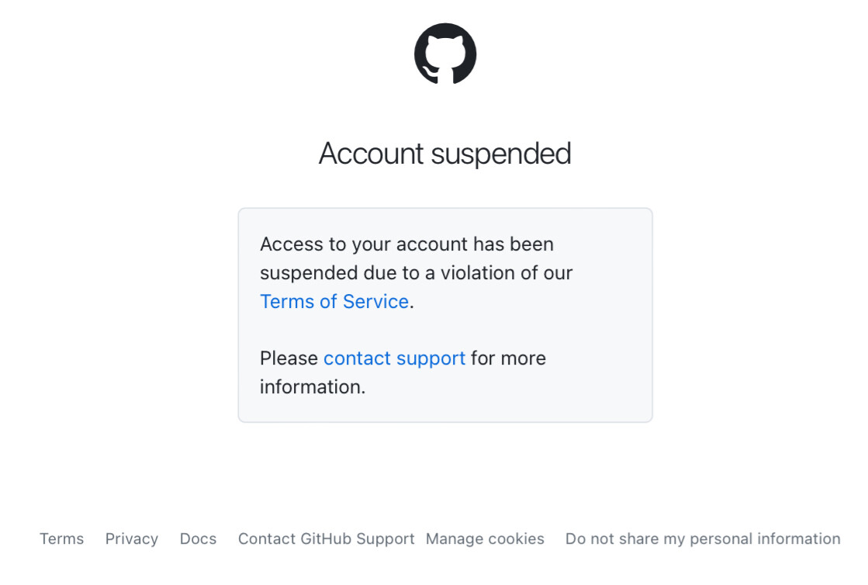Click the Account suspended heading
This screenshot has width=868, height=585.
pos(445,154)
